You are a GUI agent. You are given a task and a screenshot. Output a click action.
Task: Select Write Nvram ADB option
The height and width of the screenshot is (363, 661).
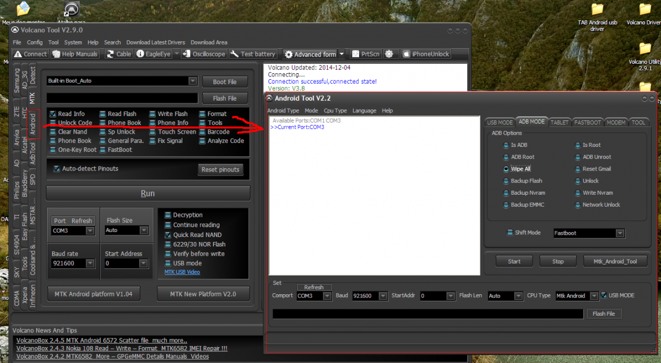593,193
